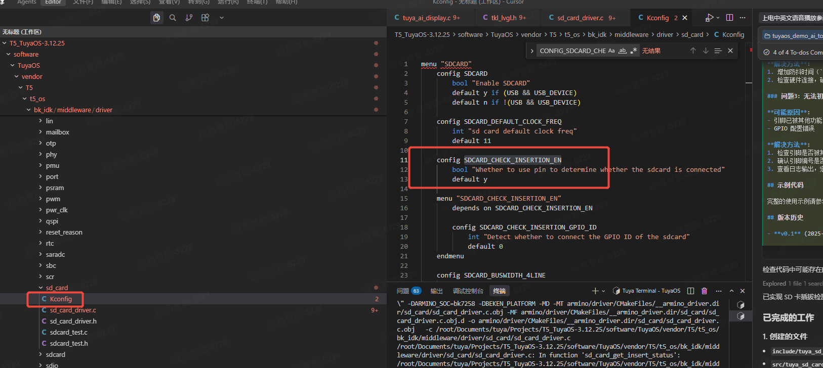Viewport: 823px width, 368px height.
Task: Open the Source Control view icon
Action: (x=189, y=18)
